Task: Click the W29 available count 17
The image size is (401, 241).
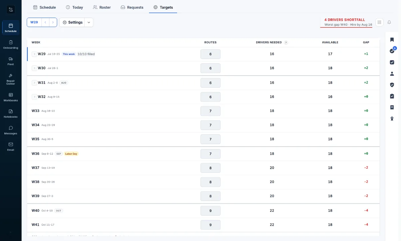Action: 330,54
